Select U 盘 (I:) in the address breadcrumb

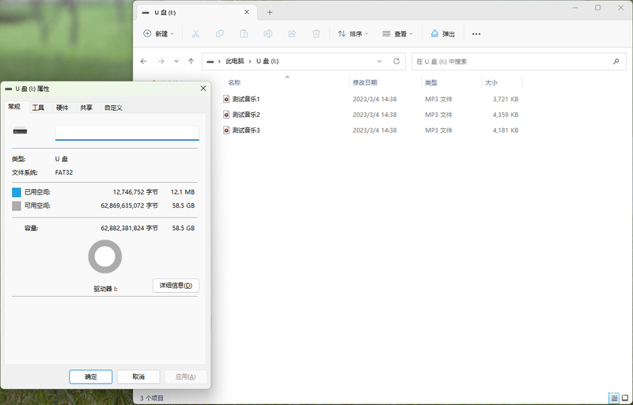(267, 62)
